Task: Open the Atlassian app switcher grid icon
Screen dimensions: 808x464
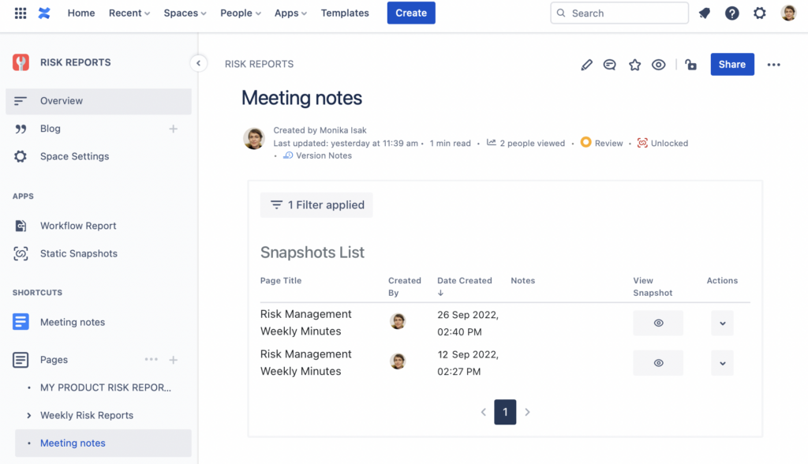Action: coord(20,13)
